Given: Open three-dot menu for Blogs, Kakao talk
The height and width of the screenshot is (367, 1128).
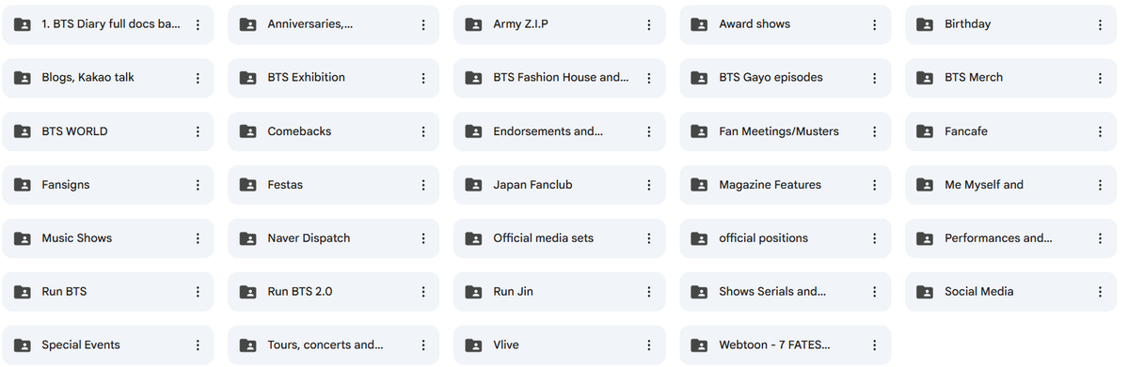Looking at the screenshot, I should (198, 78).
